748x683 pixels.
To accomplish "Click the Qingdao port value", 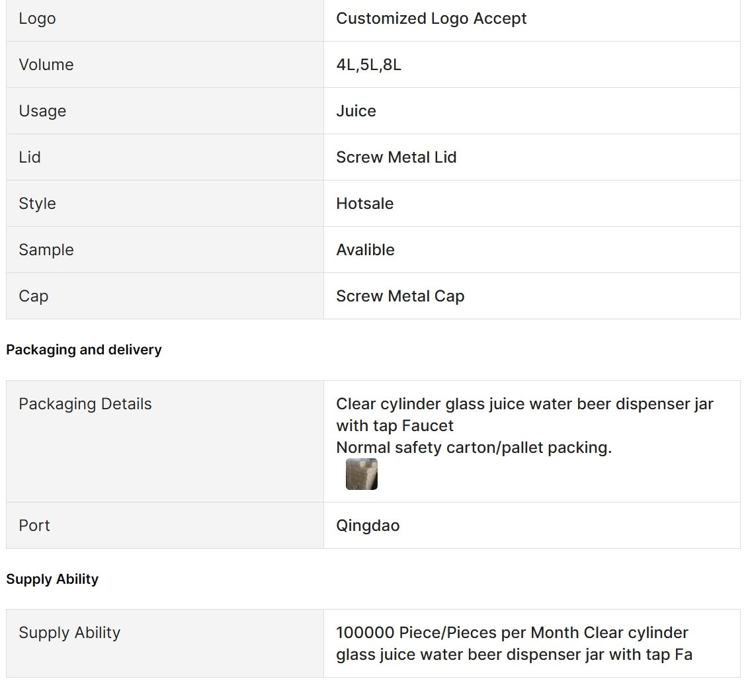I will tap(368, 526).
